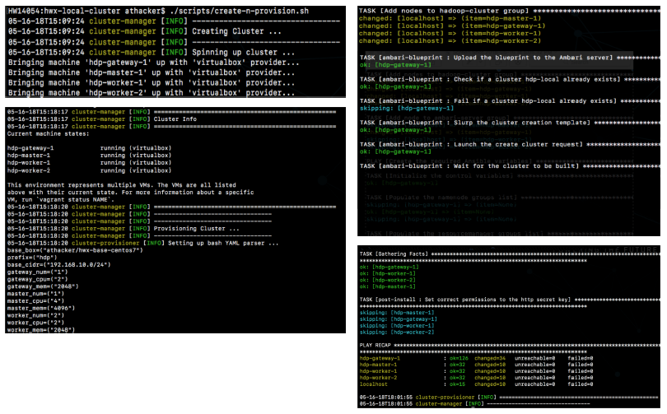Click 'Setting up bash YAML parser ...' line

tap(143, 243)
